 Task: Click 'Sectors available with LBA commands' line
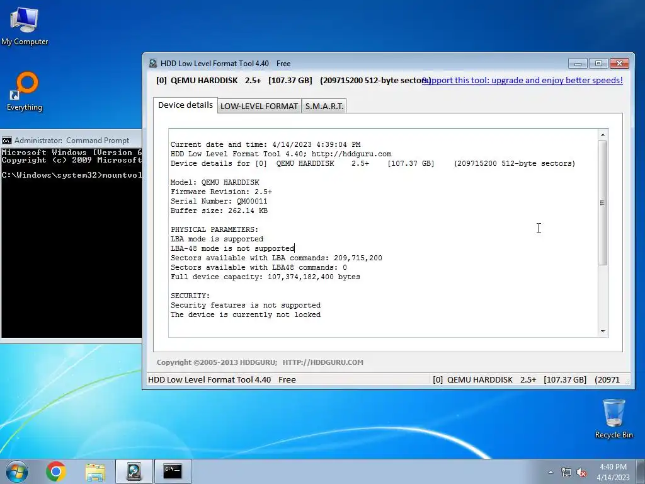pos(277,258)
